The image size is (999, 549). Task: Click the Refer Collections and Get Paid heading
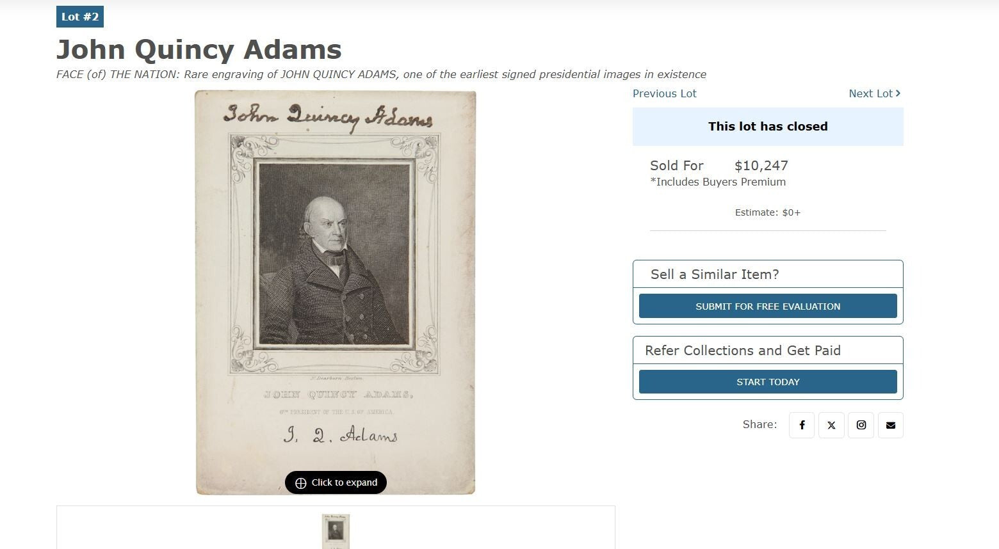[x=743, y=351]
